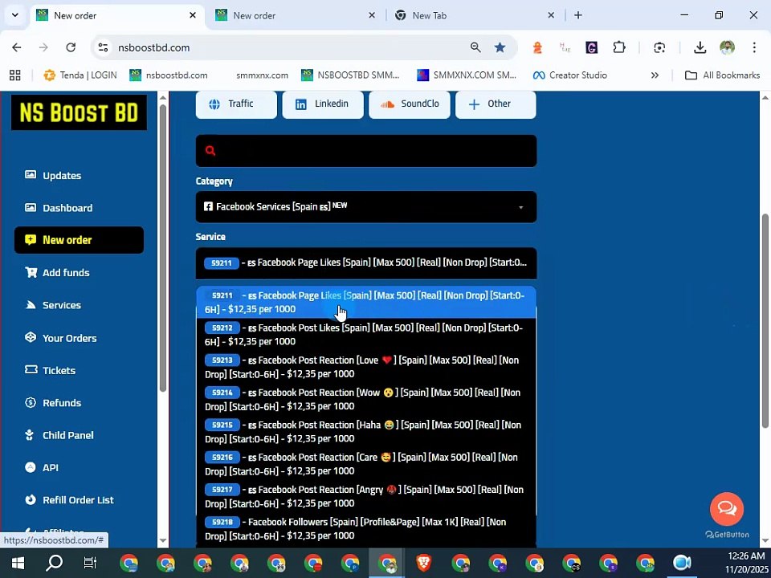Choose service 59217 Angry reaction
Image resolution: width=771 pixels, height=578 pixels.
366,497
